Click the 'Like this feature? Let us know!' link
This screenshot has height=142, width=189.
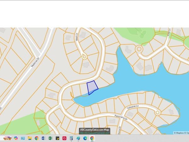point(94,133)
